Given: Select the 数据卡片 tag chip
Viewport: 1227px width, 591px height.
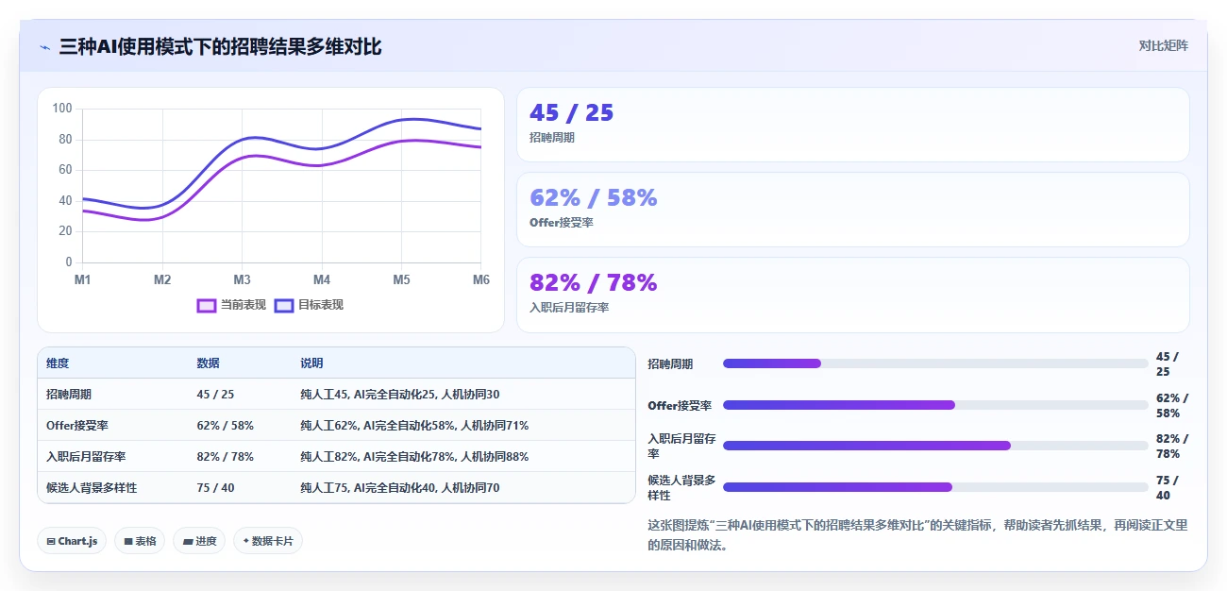Looking at the screenshot, I should tap(268, 541).
